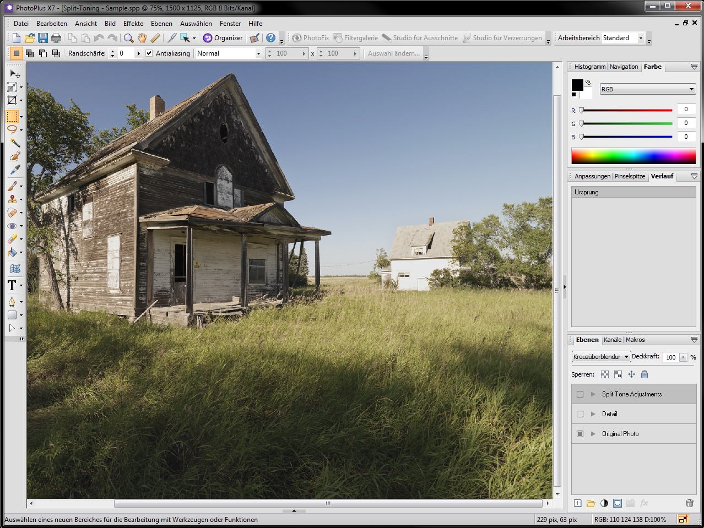
Task: Activate the Red Eye tool
Action: (12, 226)
